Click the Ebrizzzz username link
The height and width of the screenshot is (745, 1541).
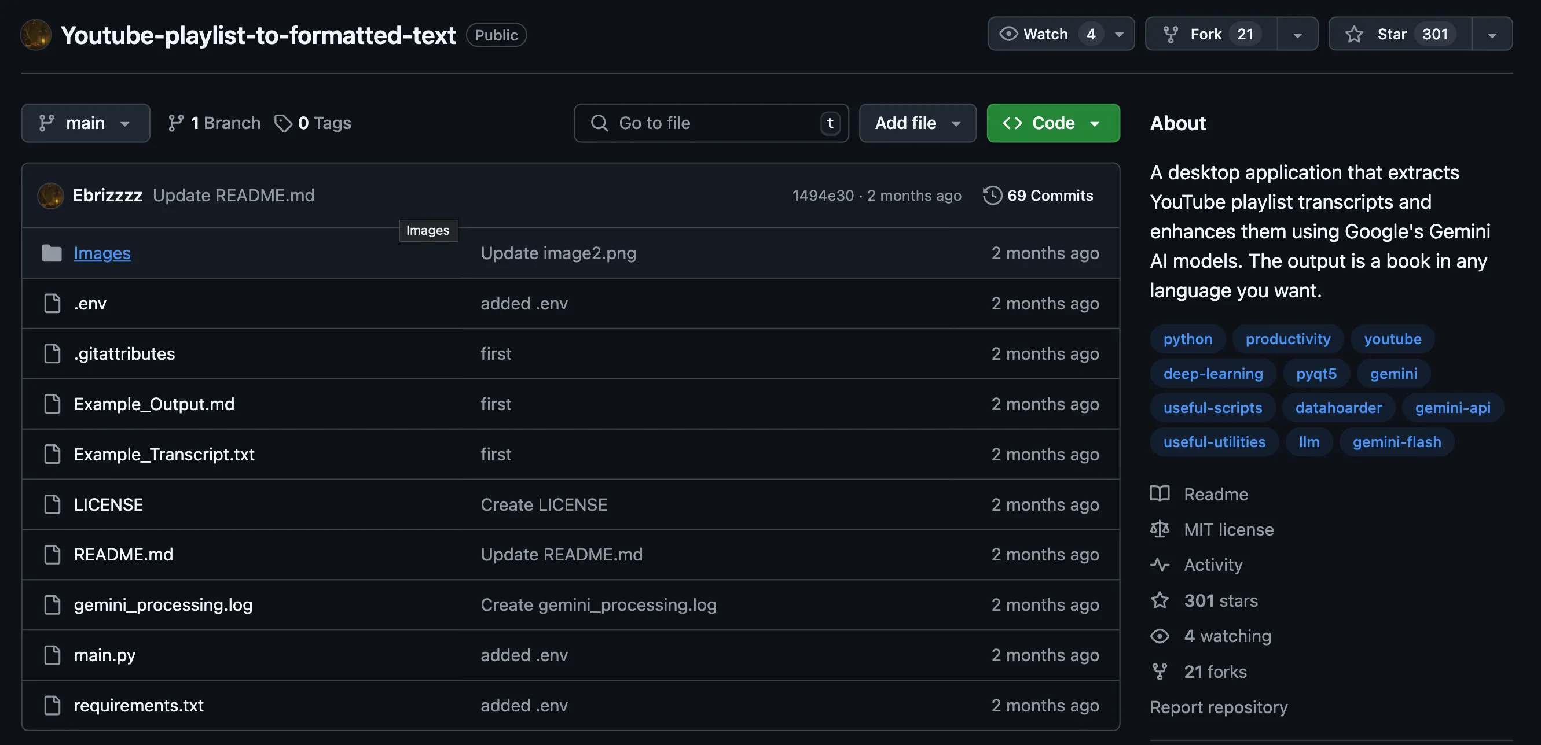click(108, 196)
